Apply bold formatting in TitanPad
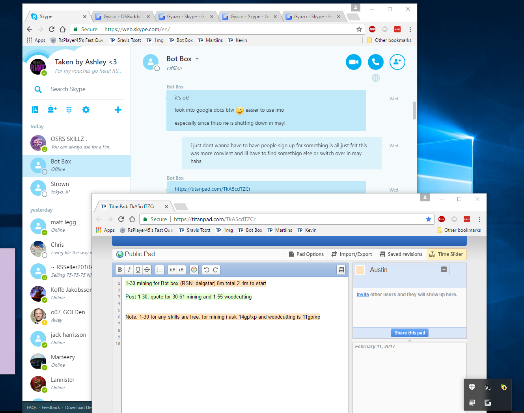The width and height of the screenshot is (524, 413). tap(120, 270)
